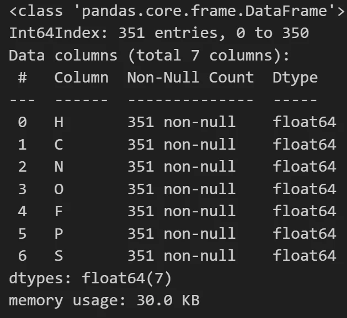Click column name S in row 6
This screenshot has height=318, width=347.
tap(58, 256)
